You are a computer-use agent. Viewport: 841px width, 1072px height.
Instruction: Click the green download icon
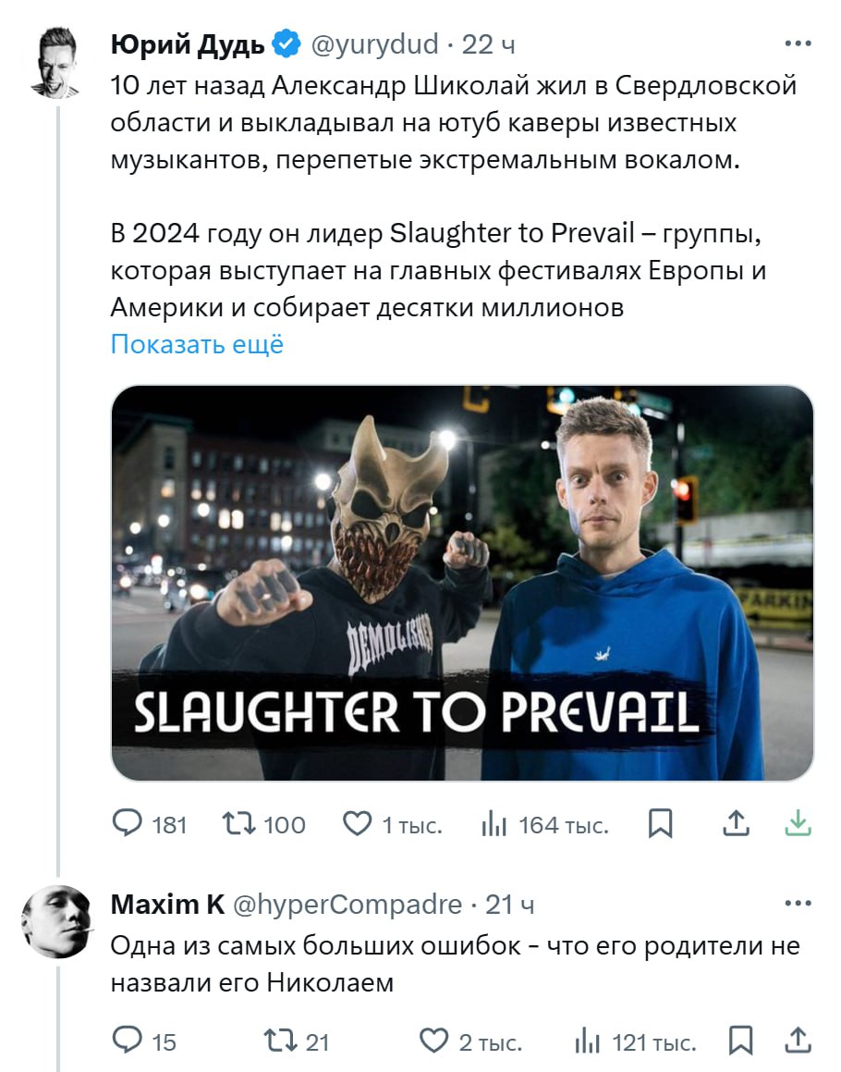click(x=798, y=823)
